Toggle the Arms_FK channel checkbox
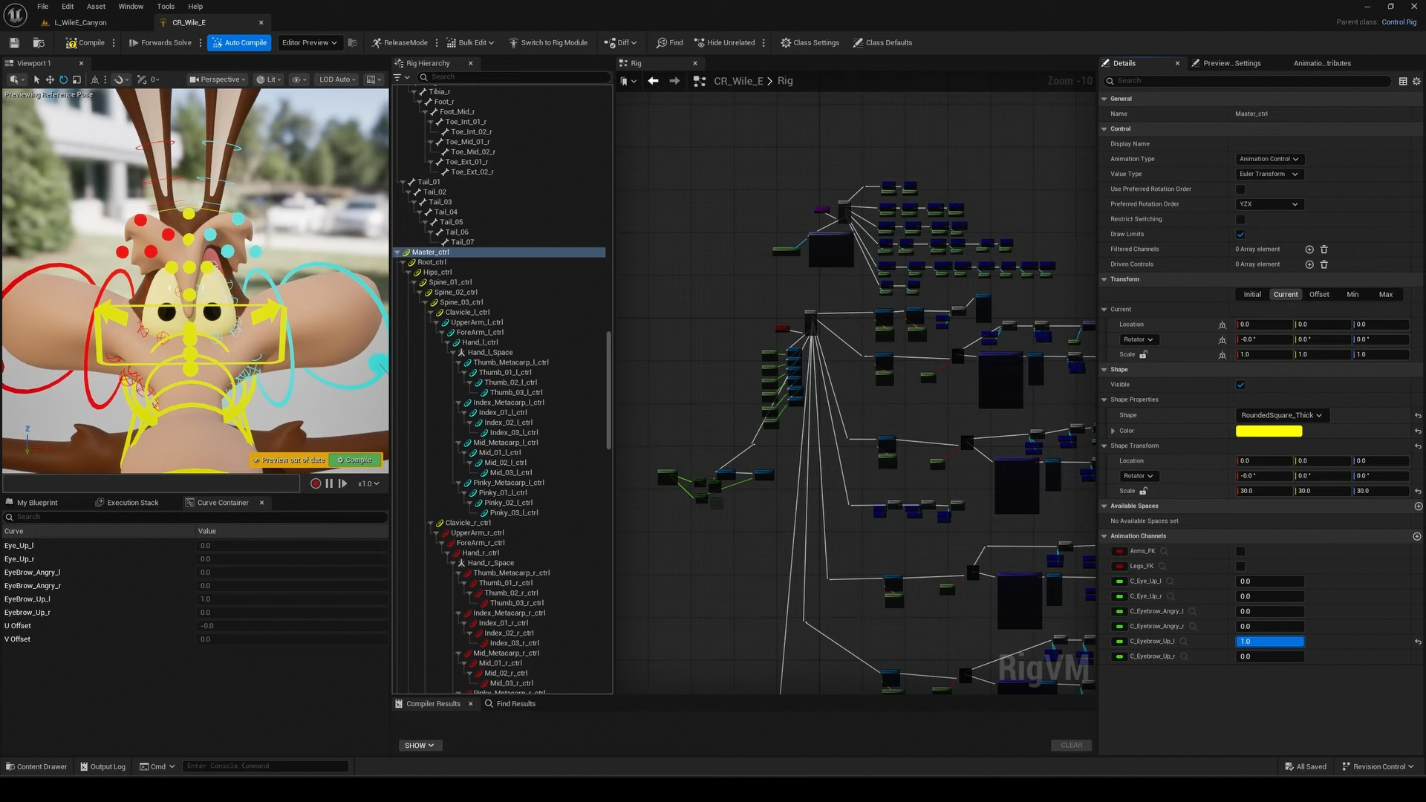 (x=1240, y=551)
